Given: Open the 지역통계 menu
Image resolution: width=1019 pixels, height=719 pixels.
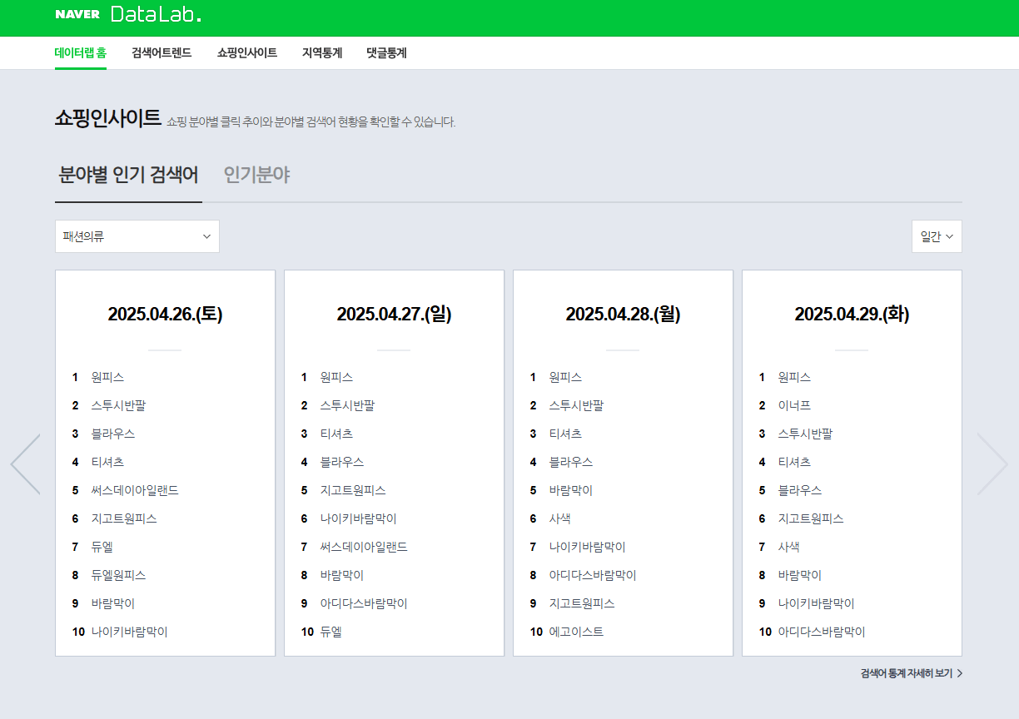Looking at the screenshot, I should point(322,53).
